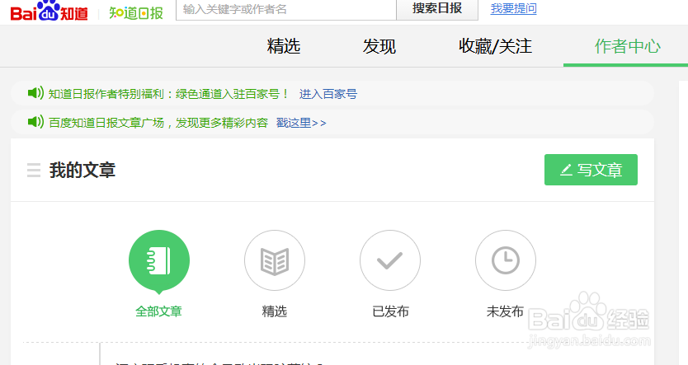The width and height of the screenshot is (688, 365).
Task: Click the speaker icon beside the 文章广场 notice
Action: 35,122
